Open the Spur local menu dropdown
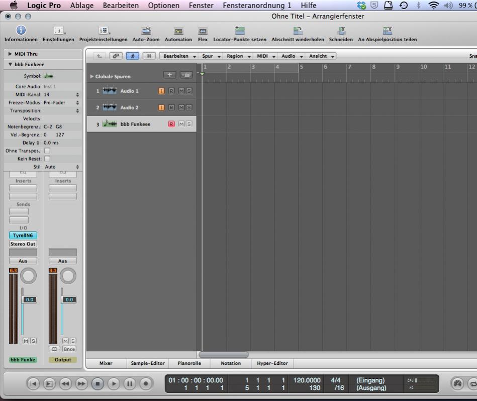Image resolution: width=477 pixels, height=401 pixels. 211,56
